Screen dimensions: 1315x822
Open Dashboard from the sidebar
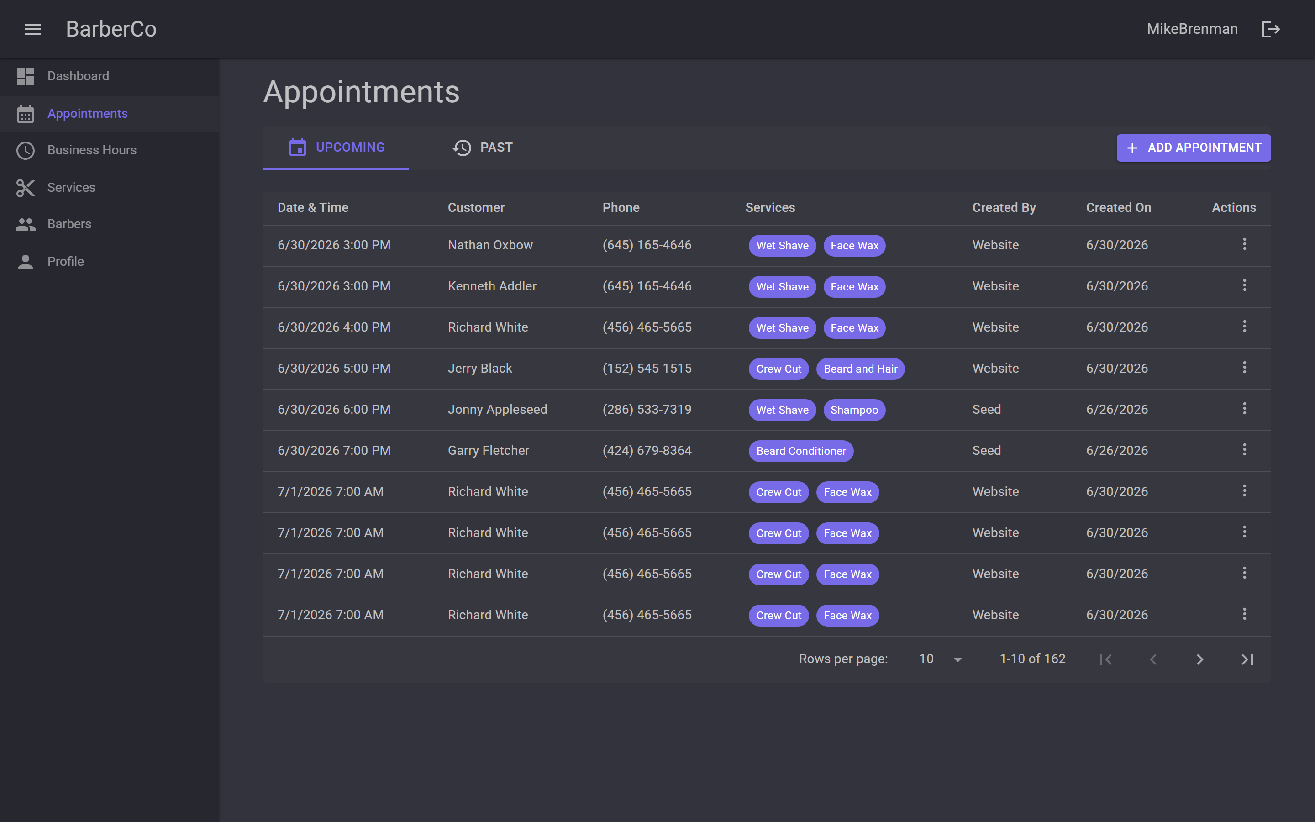point(110,77)
